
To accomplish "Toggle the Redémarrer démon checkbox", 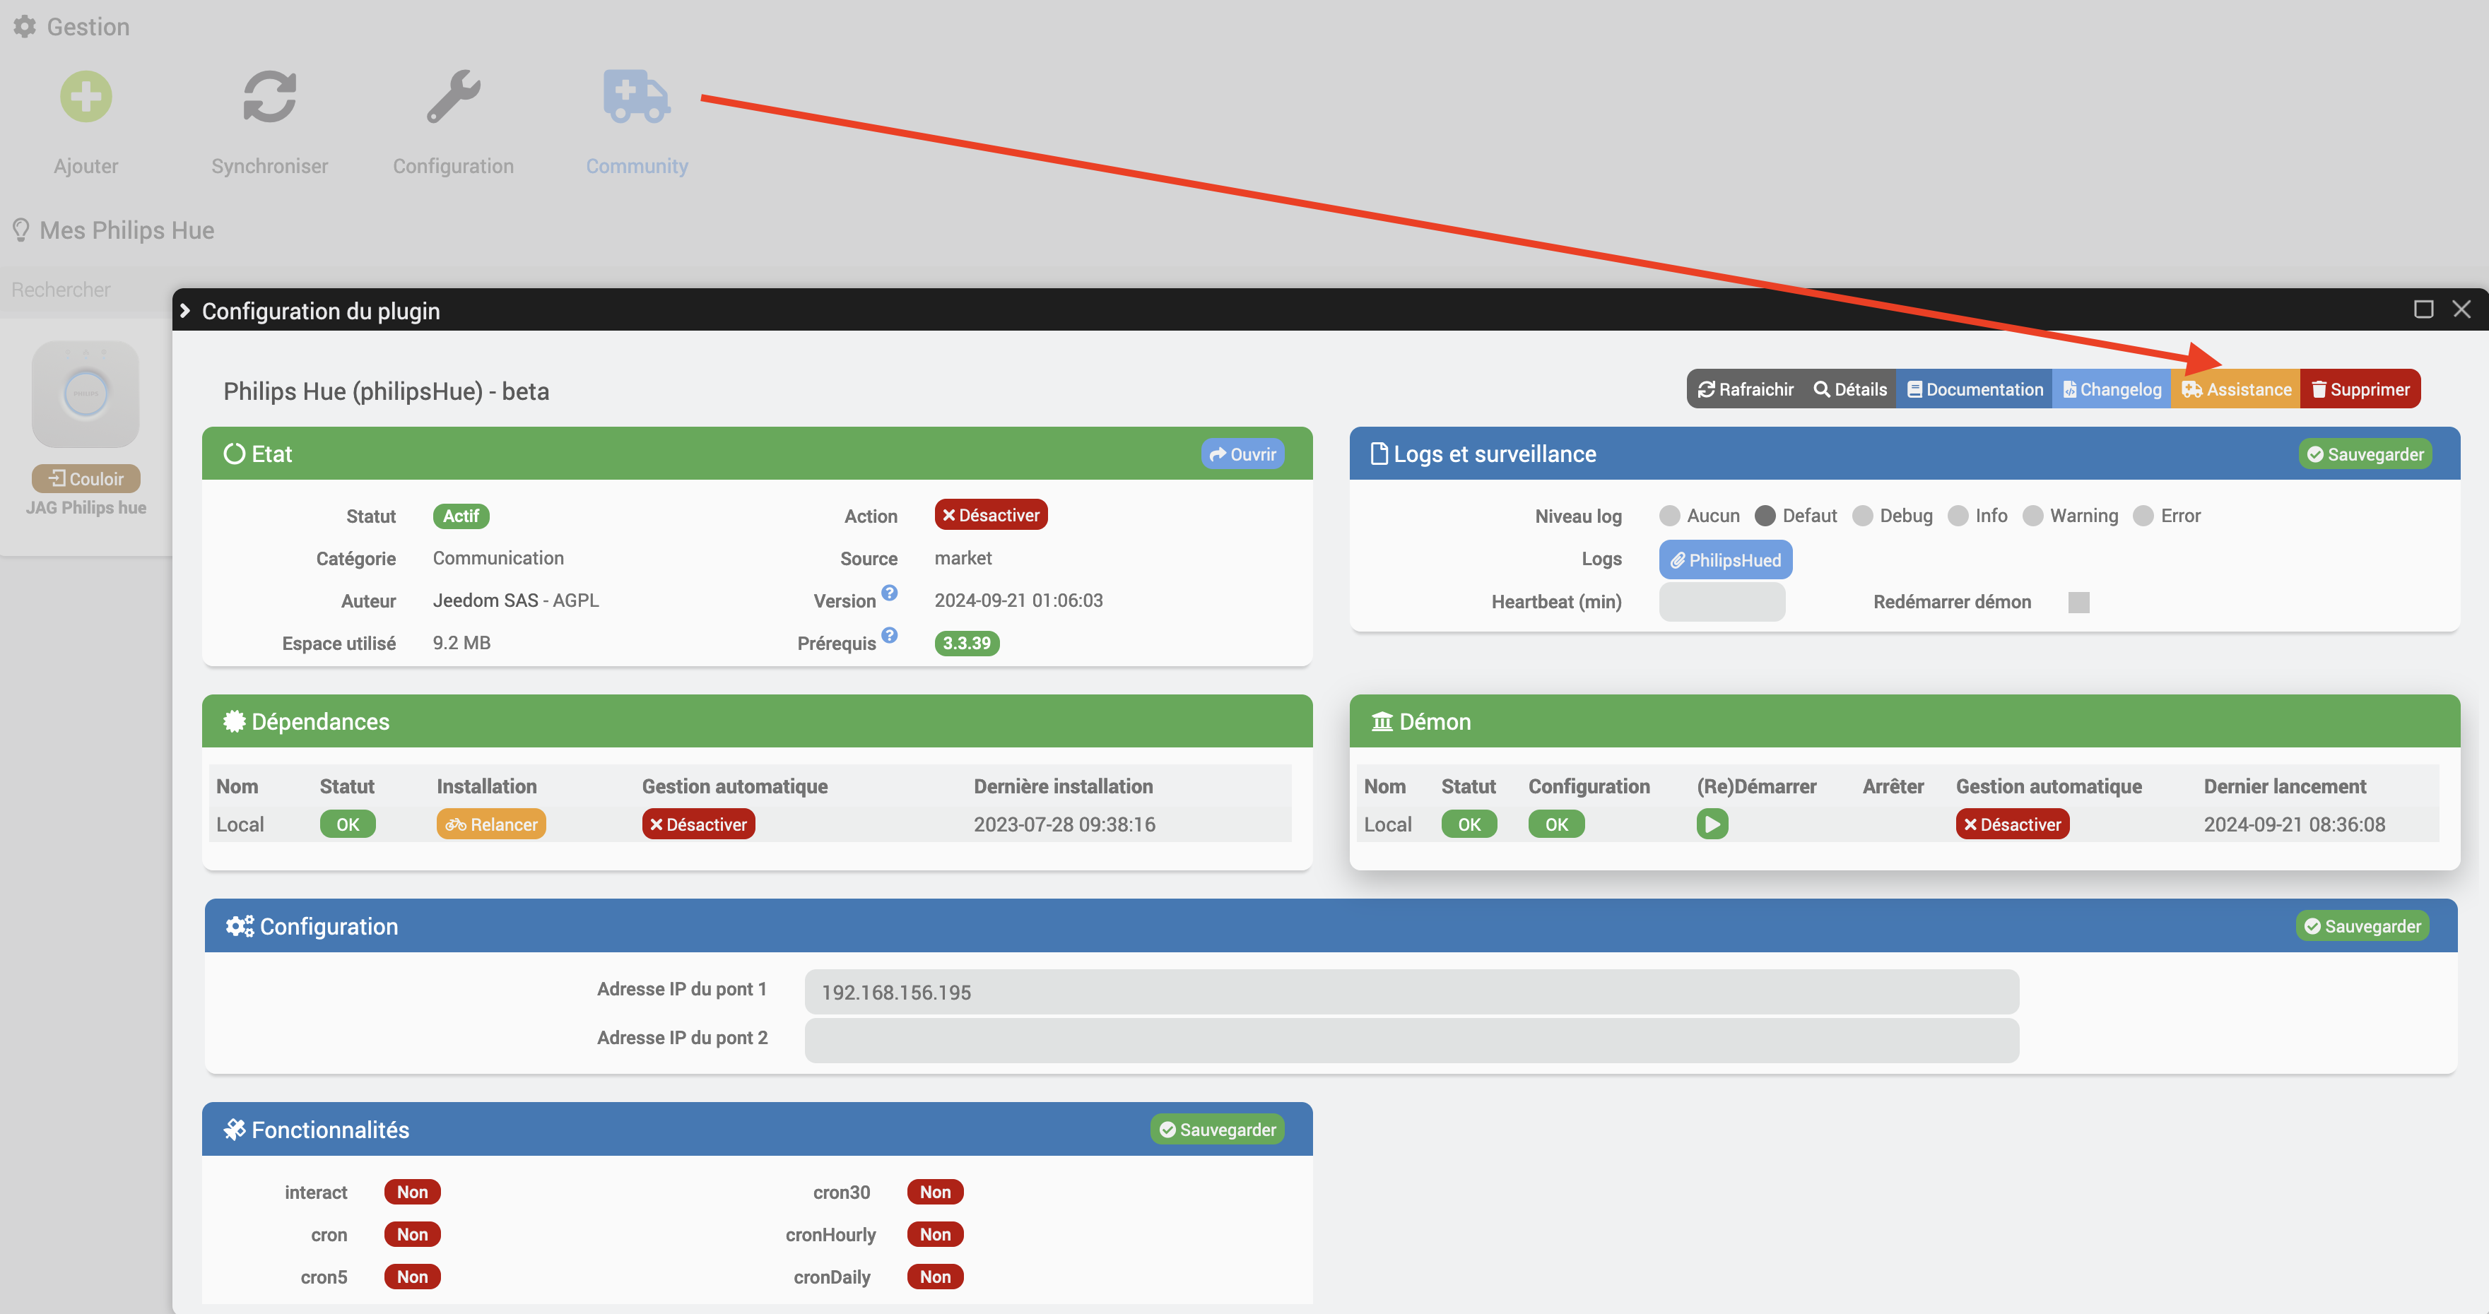I will click(x=2078, y=602).
